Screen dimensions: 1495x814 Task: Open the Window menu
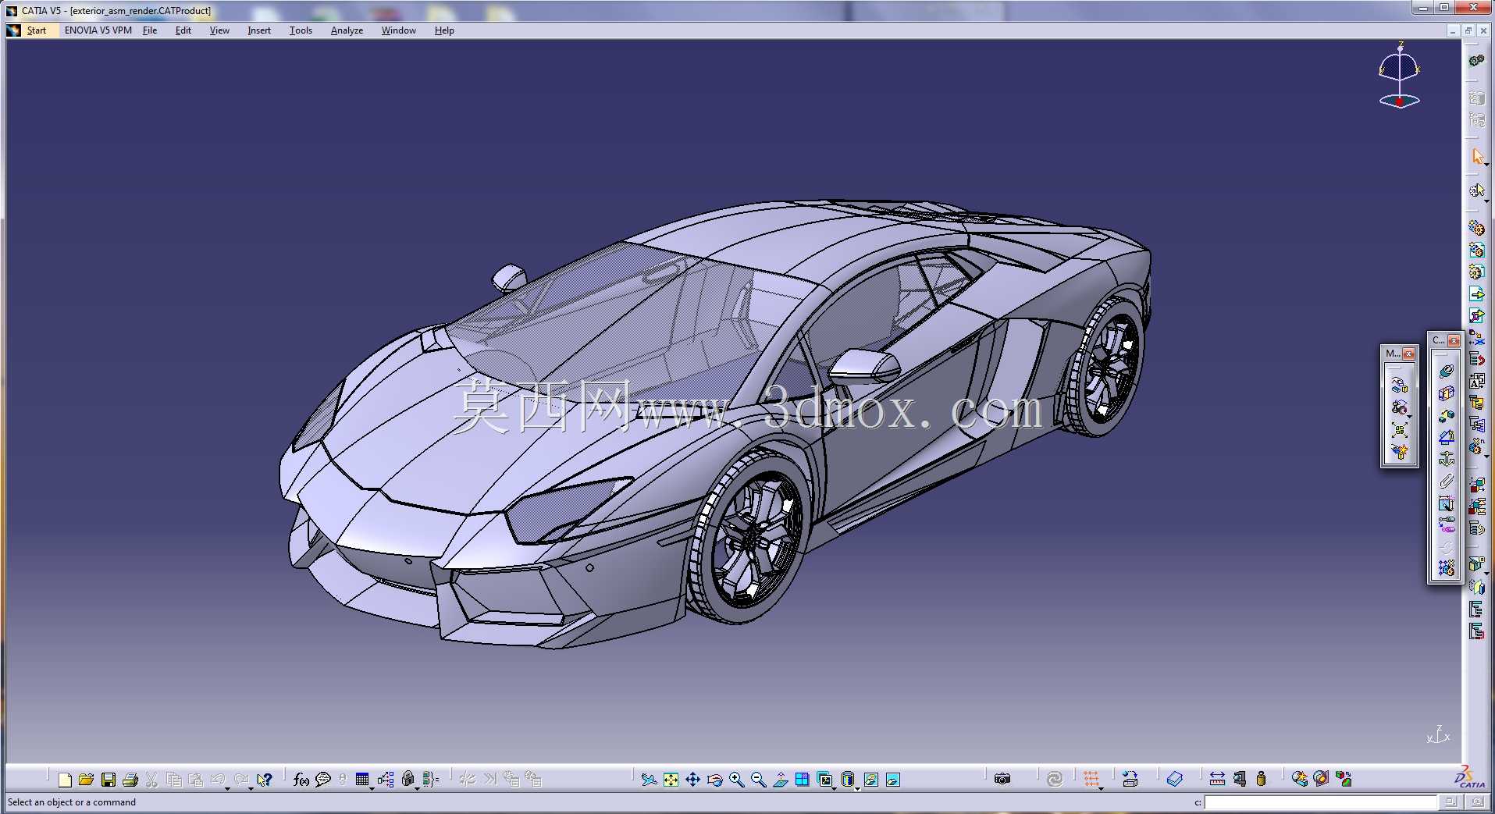click(x=398, y=30)
